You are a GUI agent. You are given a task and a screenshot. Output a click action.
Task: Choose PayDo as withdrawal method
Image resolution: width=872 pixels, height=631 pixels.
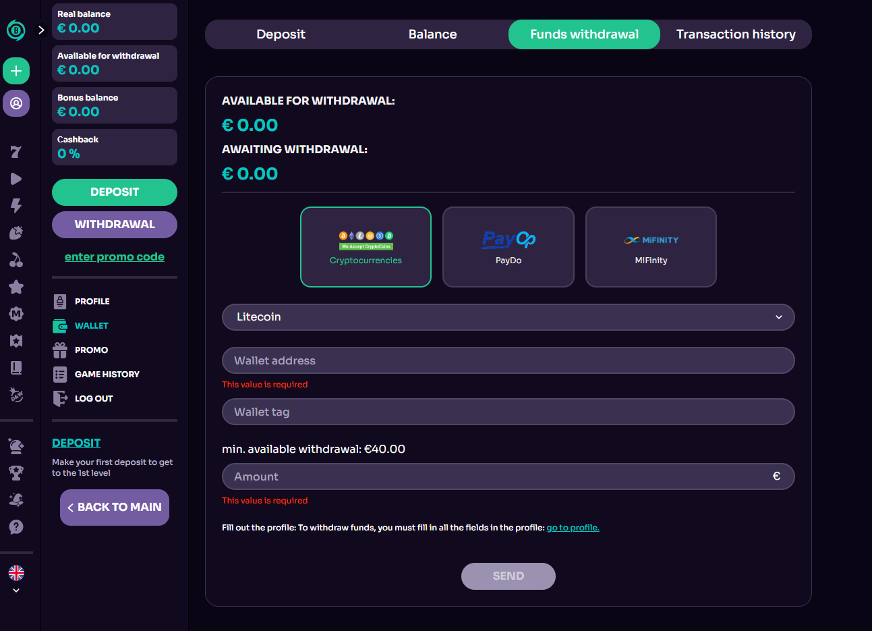(x=508, y=247)
